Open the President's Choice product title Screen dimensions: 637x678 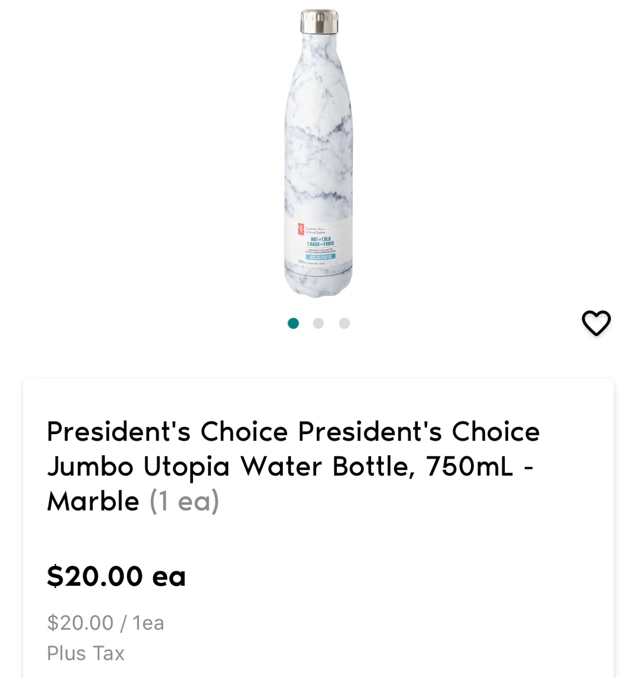[293, 431]
